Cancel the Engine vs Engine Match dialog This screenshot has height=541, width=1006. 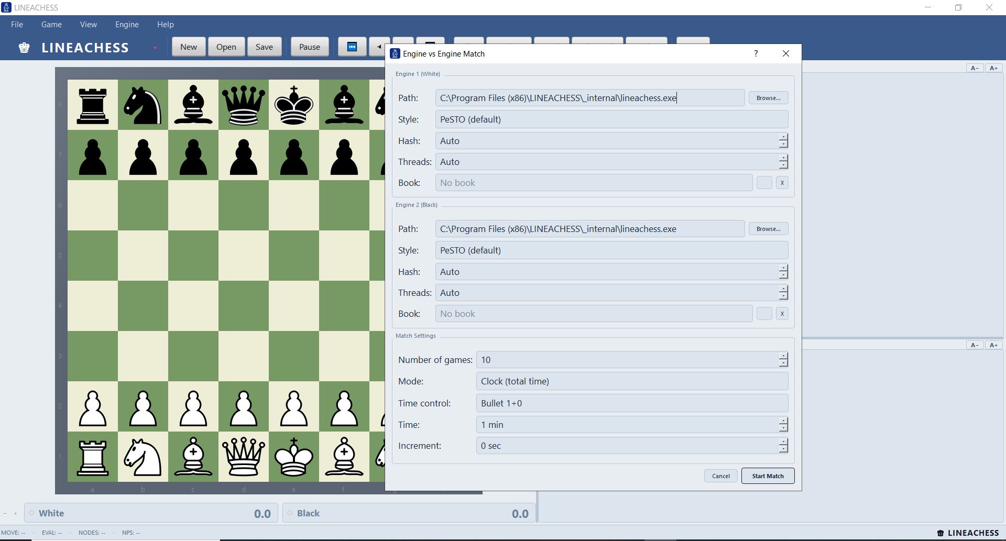(x=720, y=476)
